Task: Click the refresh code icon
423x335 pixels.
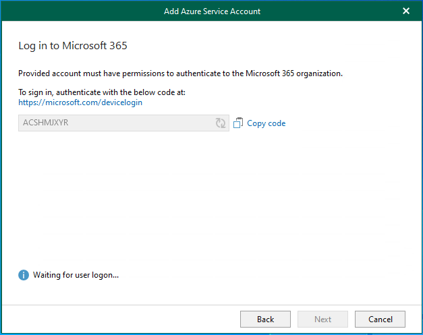Action: click(x=221, y=123)
